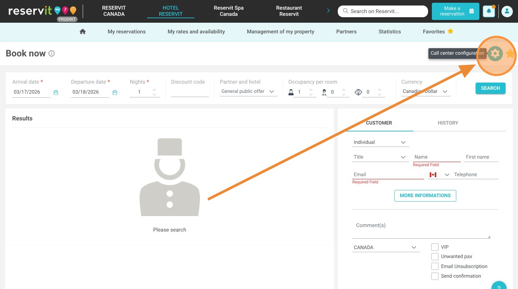The image size is (518, 289).
Task: Open Departure date calendar picker
Action: coord(115,93)
